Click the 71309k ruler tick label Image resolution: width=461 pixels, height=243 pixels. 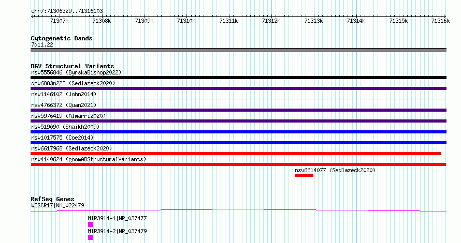144,21
